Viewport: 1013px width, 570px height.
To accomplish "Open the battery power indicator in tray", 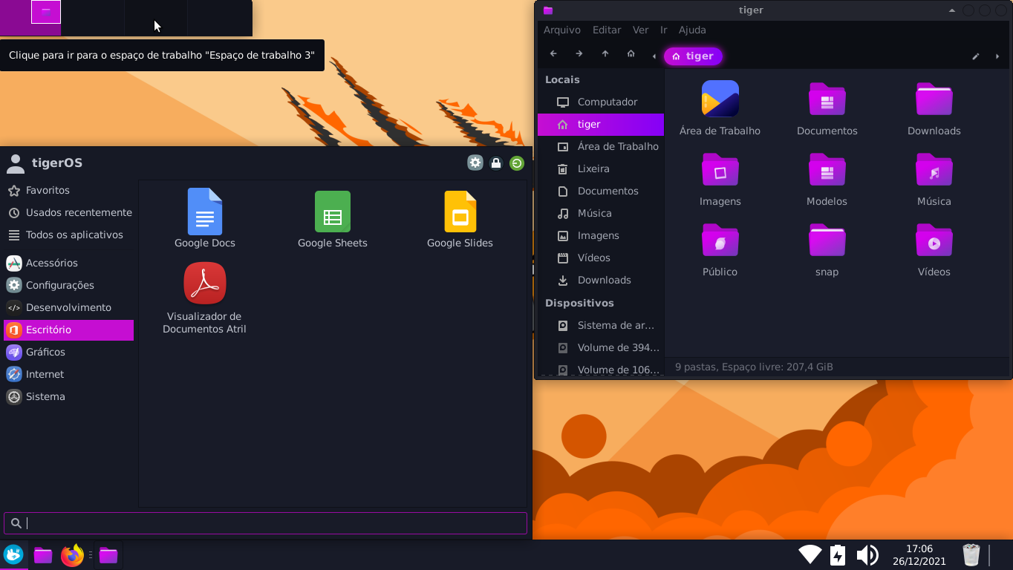I will tap(838, 554).
